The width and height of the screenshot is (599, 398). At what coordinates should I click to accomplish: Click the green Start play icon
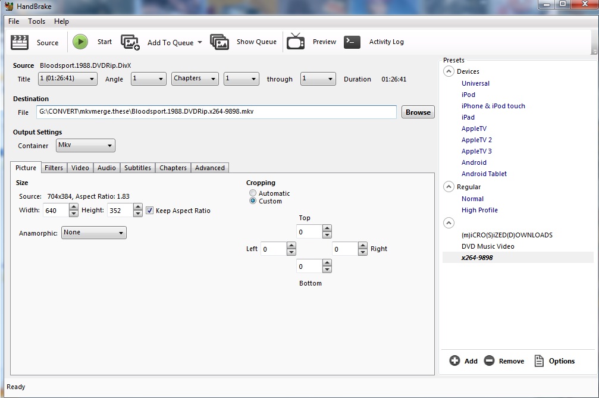click(x=80, y=42)
